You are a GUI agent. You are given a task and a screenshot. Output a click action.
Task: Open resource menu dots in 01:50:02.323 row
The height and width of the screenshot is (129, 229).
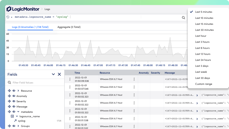pyautogui.click(x=134, y=95)
